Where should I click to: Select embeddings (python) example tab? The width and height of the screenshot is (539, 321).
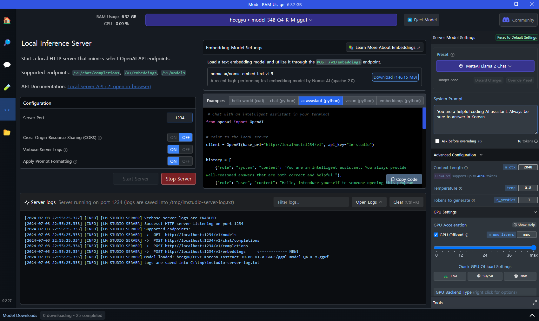point(400,101)
